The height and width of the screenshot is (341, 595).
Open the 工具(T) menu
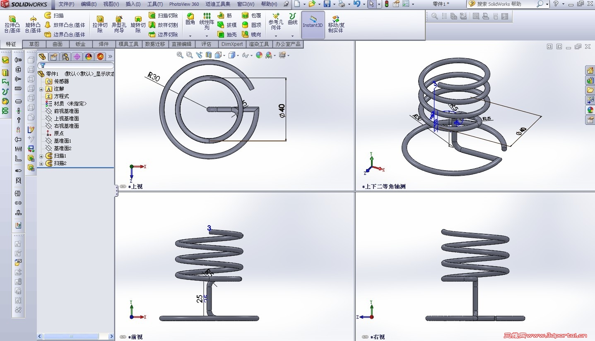click(x=155, y=4)
